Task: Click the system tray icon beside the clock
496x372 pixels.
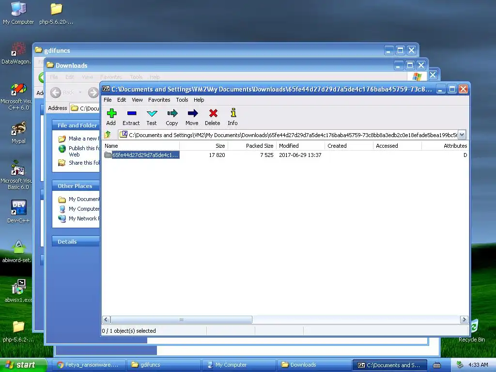Action: (x=460, y=365)
